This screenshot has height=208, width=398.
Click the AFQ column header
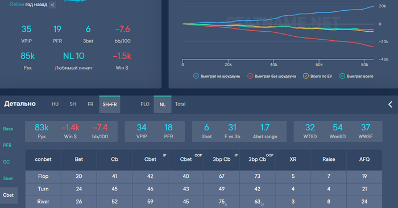364,159
